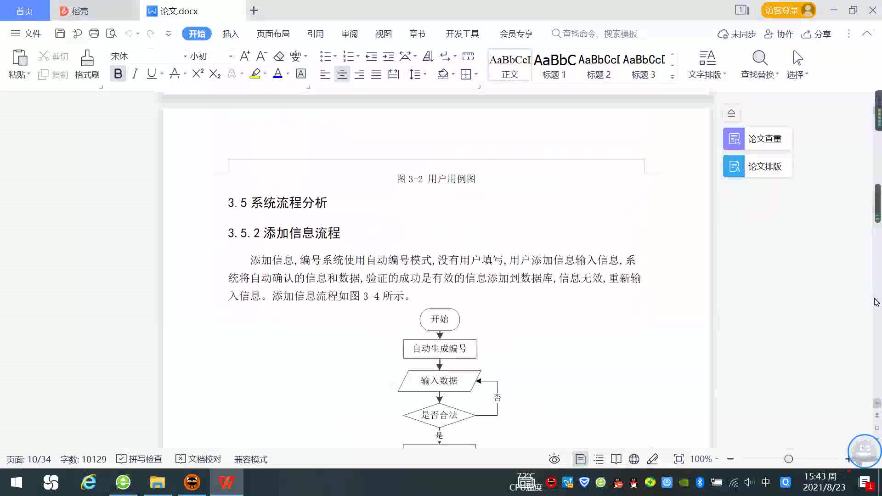This screenshot has width=882, height=496.
Task: Open the 插入 ribbon tab
Action: (231, 34)
